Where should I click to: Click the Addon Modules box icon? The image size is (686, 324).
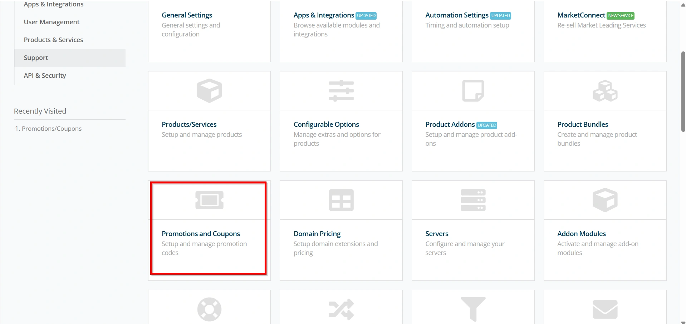(x=605, y=200)
